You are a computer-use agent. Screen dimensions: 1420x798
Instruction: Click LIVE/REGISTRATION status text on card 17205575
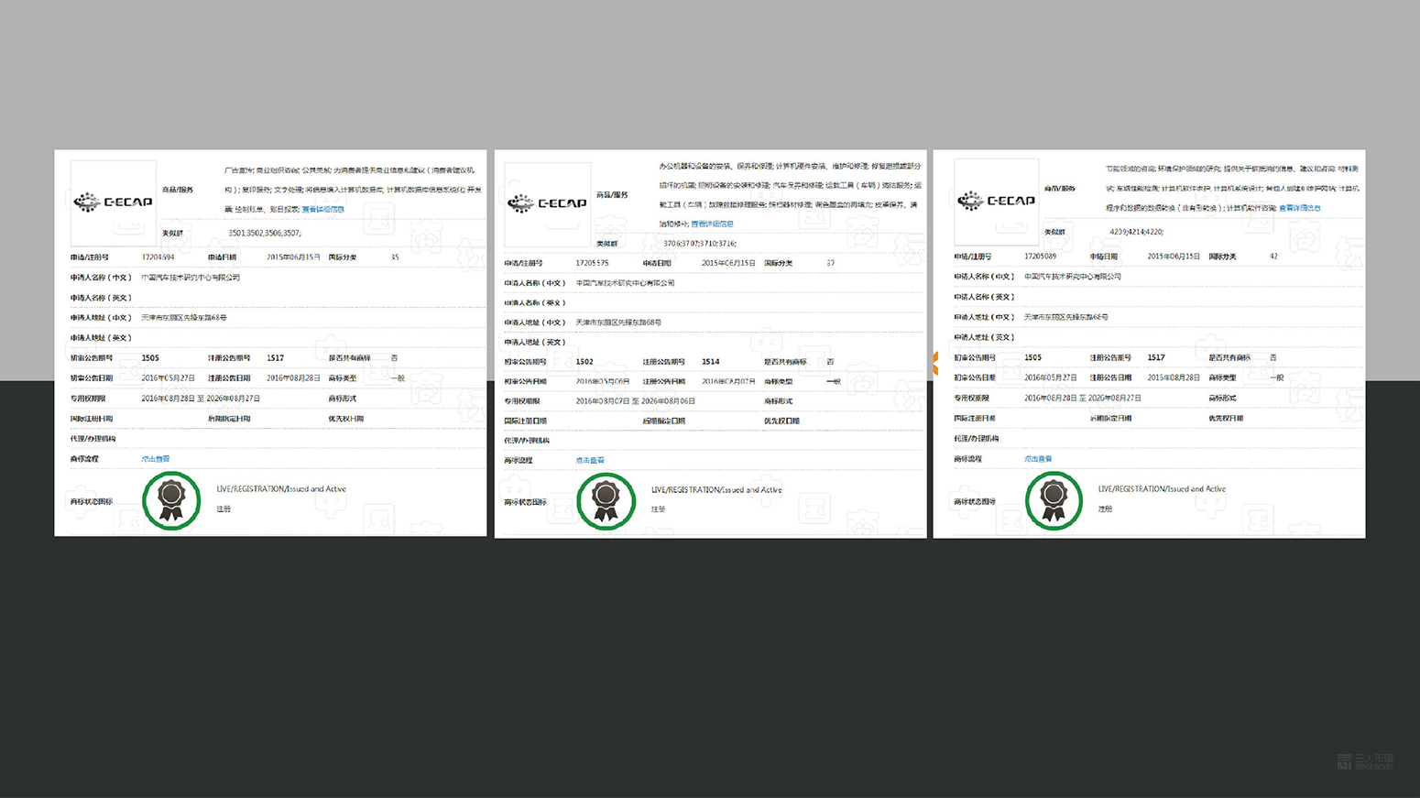point(716,490)
